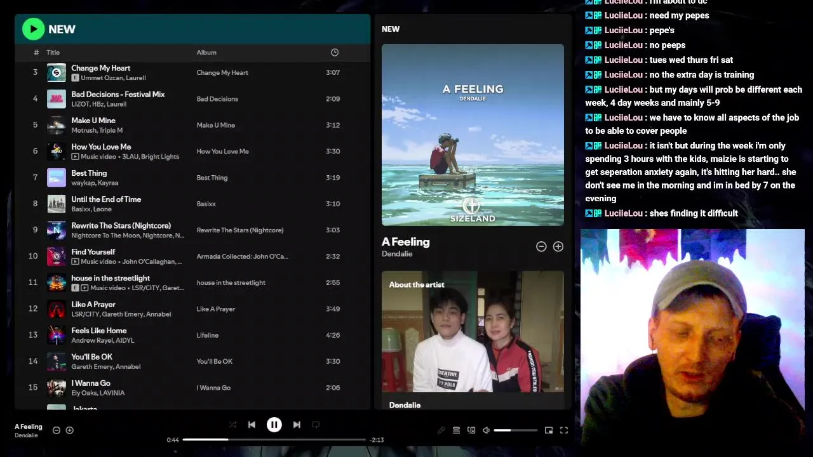Pause the current song in player bar
This screenshot has width=813, height=457.
click(274, 425)
